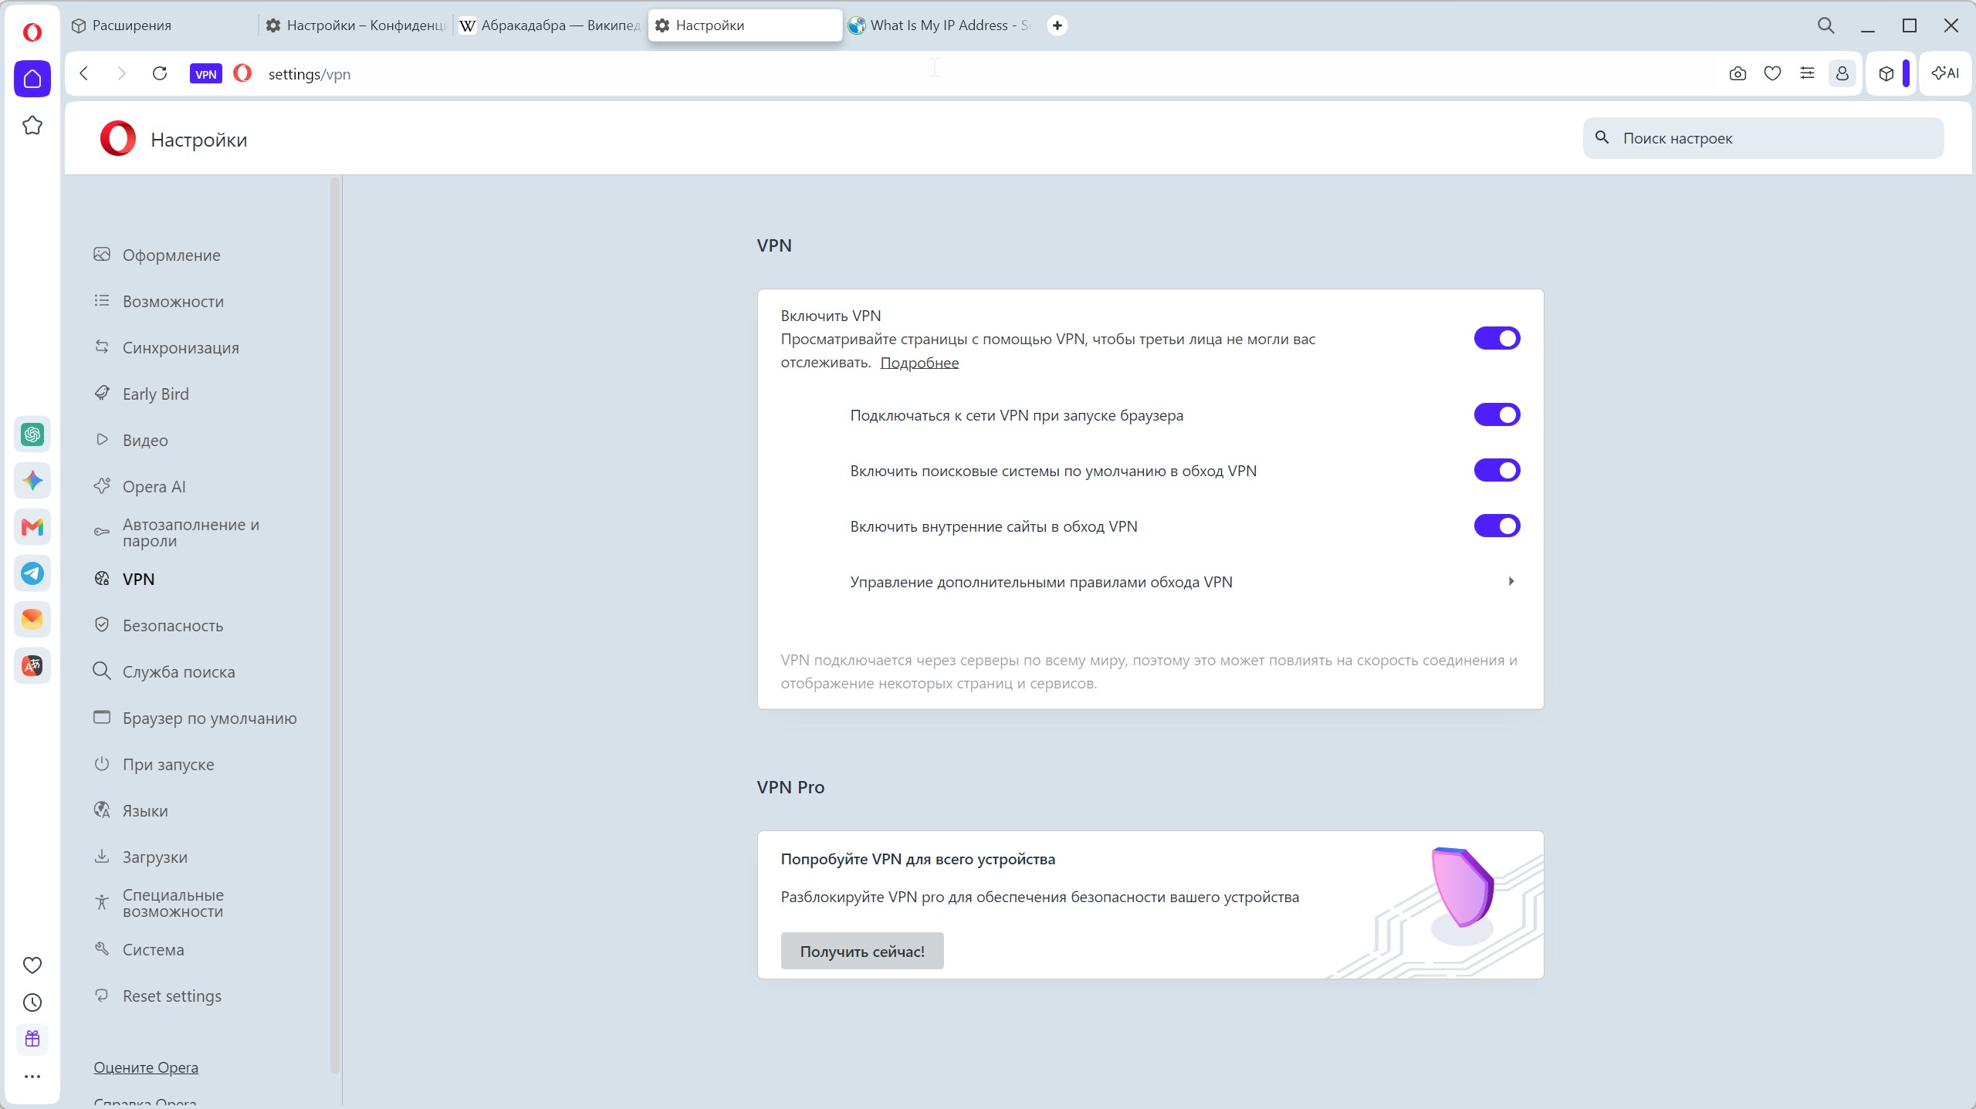Open Easy Setup sliders icon

coord(1807,73)
